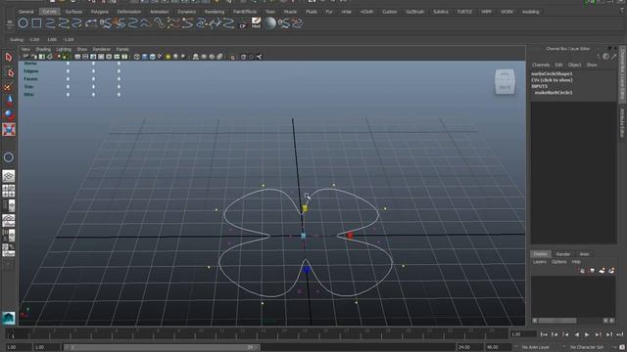Switch to the Render layers tab

coord(563,254)
